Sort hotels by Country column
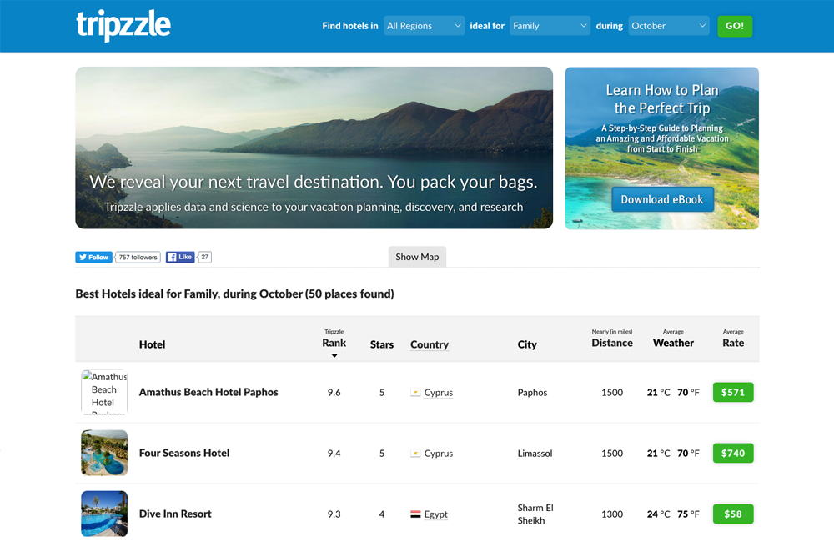 pos(430,344)
